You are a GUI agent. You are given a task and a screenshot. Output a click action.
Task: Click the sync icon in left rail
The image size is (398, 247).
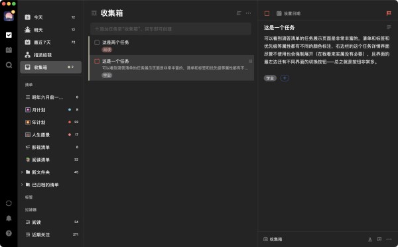pyautogui.click(x=9, y=203)
